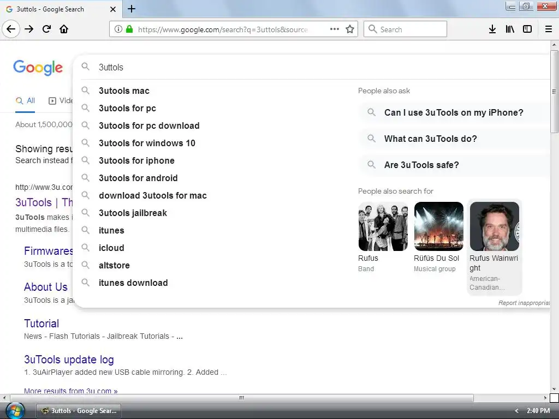Show hidden tray icons arrow
Image resolution: width=559 pixels, height=419 pixels.
coord(516,411)
